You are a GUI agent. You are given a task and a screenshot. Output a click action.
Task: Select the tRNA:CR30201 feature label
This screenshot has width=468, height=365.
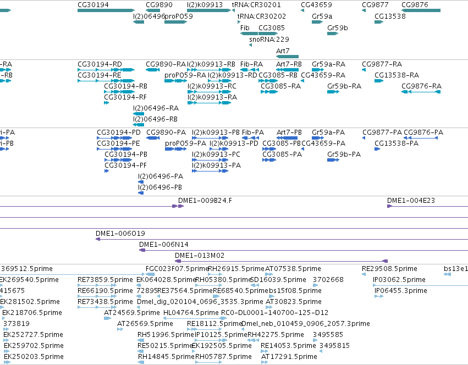pyautogui.click(x=256, y=5)
